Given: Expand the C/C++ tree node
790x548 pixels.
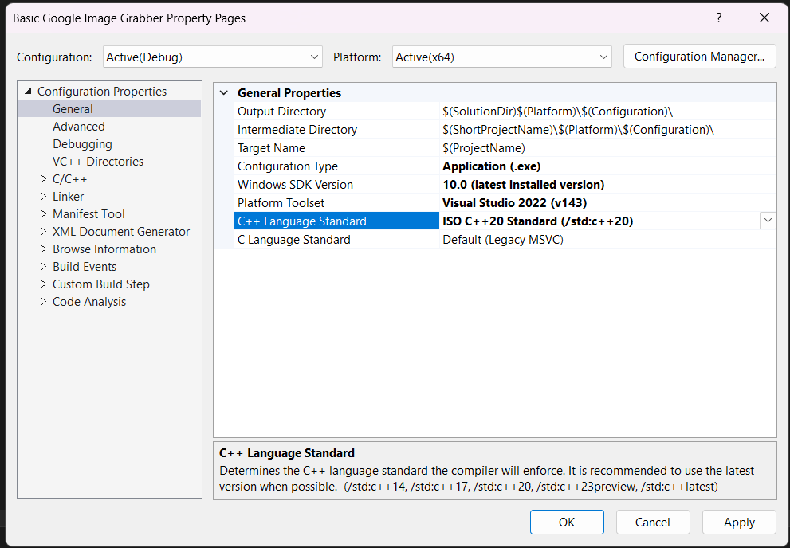Looking at the screenshot, I should (x=43, y=179).
